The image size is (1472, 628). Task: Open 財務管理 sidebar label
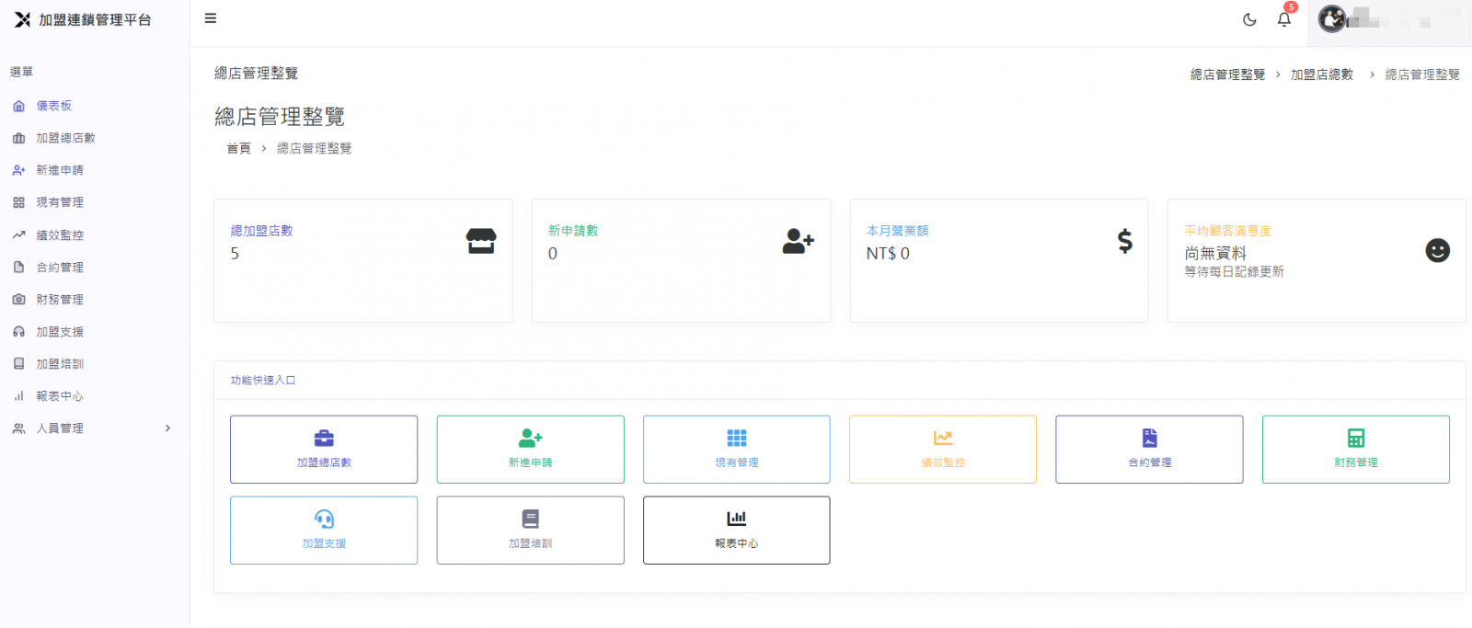[x=60, y=300]
